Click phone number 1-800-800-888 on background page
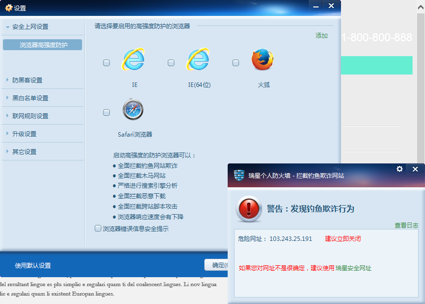Image resolution: width=425 pixels, height=304 pixels. 377,37
